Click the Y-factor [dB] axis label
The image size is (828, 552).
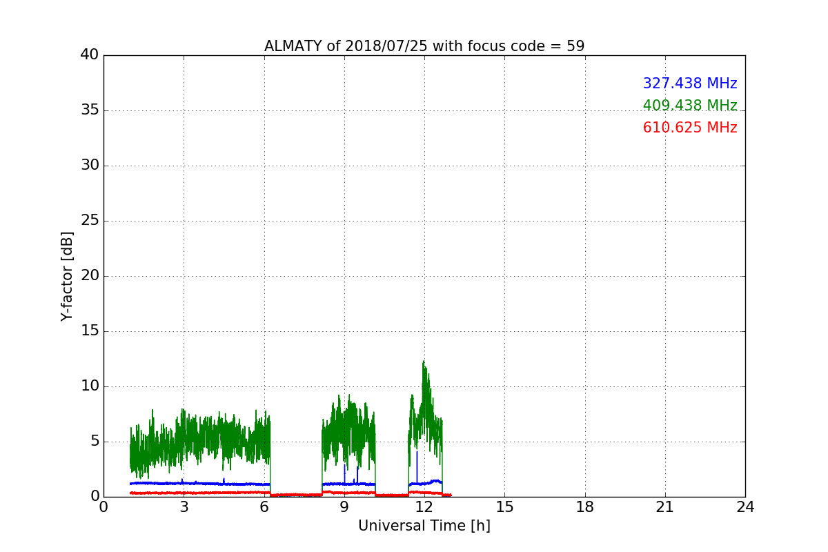pyautogui.click(x=67, y=276)
